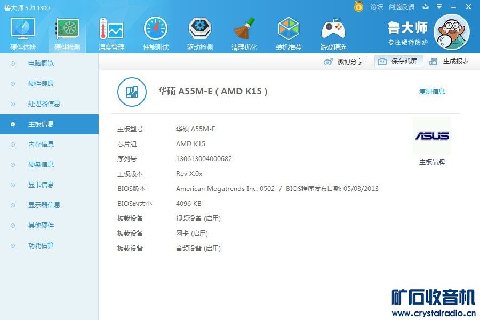Image resolution: width=480 pixels, height=320 pixels.
Task: Click the 驱动检测 gear icon
Action: [200, 29]
